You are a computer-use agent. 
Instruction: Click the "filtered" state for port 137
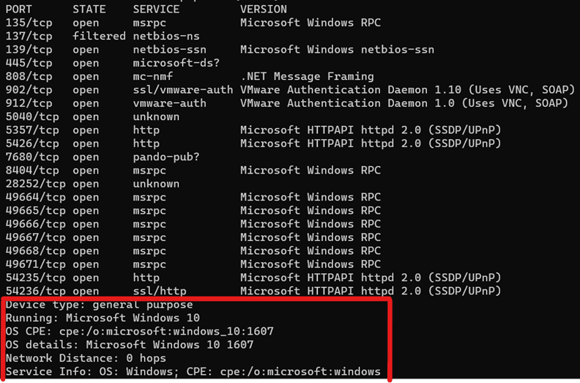100,36
